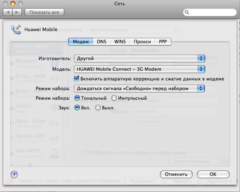Confirm settings with the OK button
The height and width of the screenshot is (192, 240).
point(213,174)
